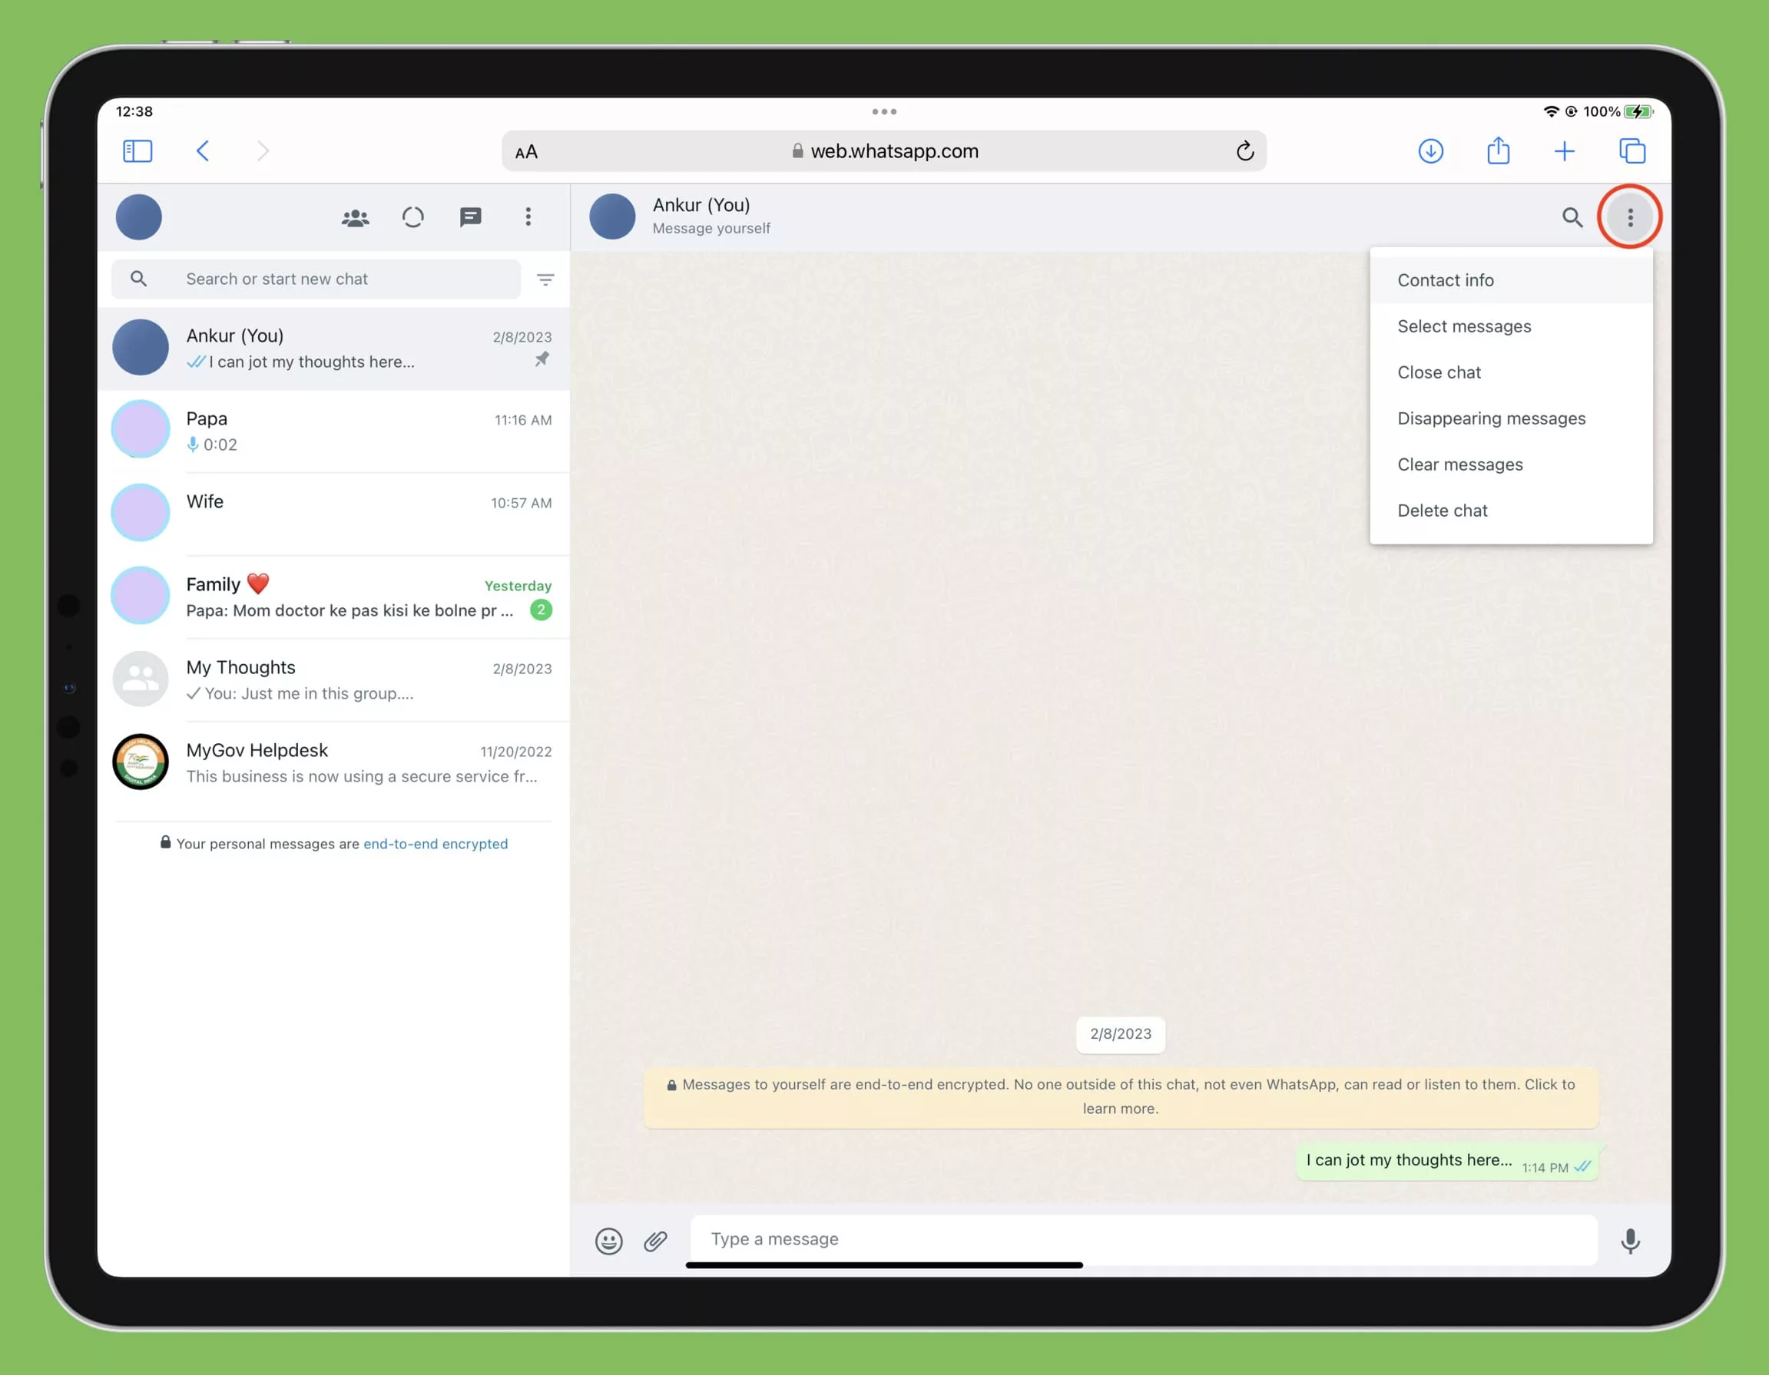
Task: Choose Close chat from menu
Action: click(x=1512, y=372)
